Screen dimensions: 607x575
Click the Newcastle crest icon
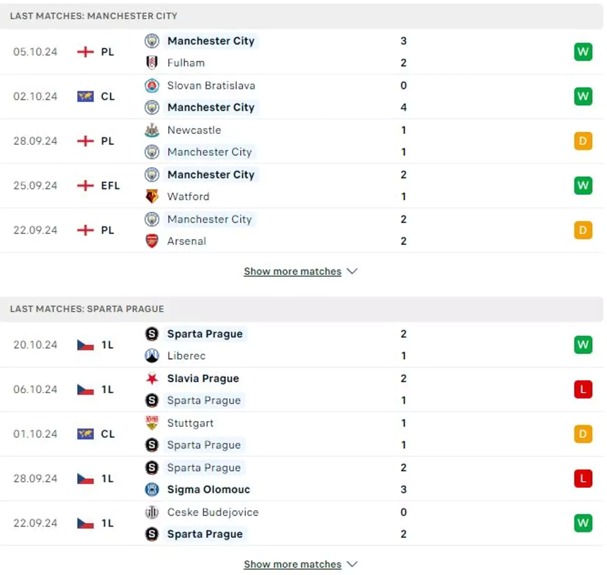coord(152,130)
